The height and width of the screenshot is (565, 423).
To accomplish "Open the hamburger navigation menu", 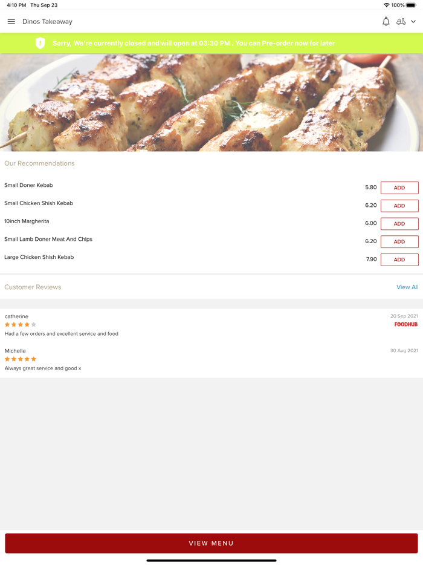I will coord(11,21).
